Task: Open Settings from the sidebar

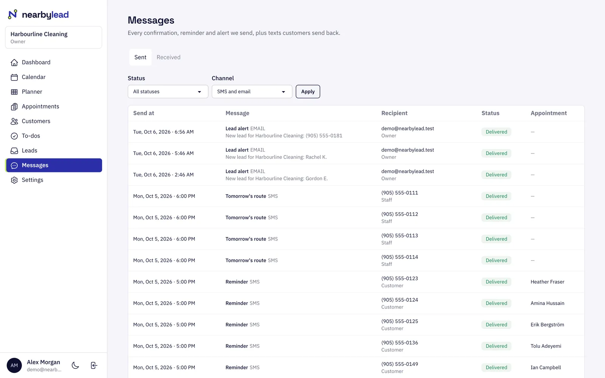Action: pos(54,180)
